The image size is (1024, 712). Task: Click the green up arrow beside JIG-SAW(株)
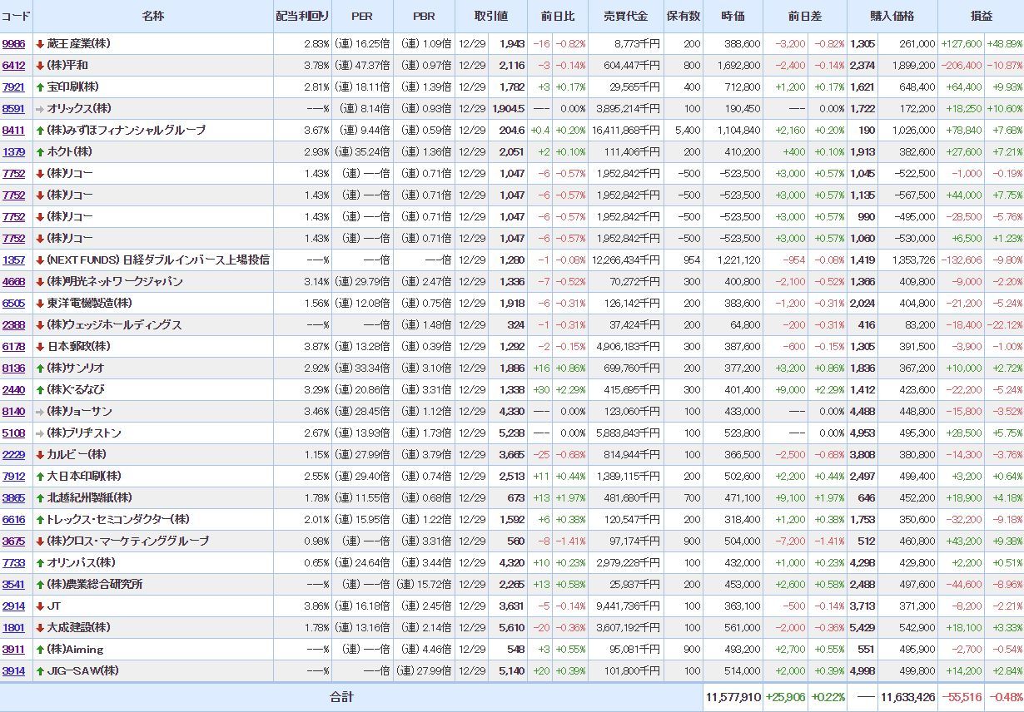coord(39,671)
